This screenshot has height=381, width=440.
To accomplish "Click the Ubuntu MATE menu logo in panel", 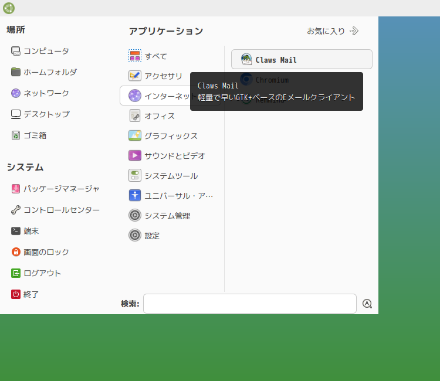I will tap(9, 8).
